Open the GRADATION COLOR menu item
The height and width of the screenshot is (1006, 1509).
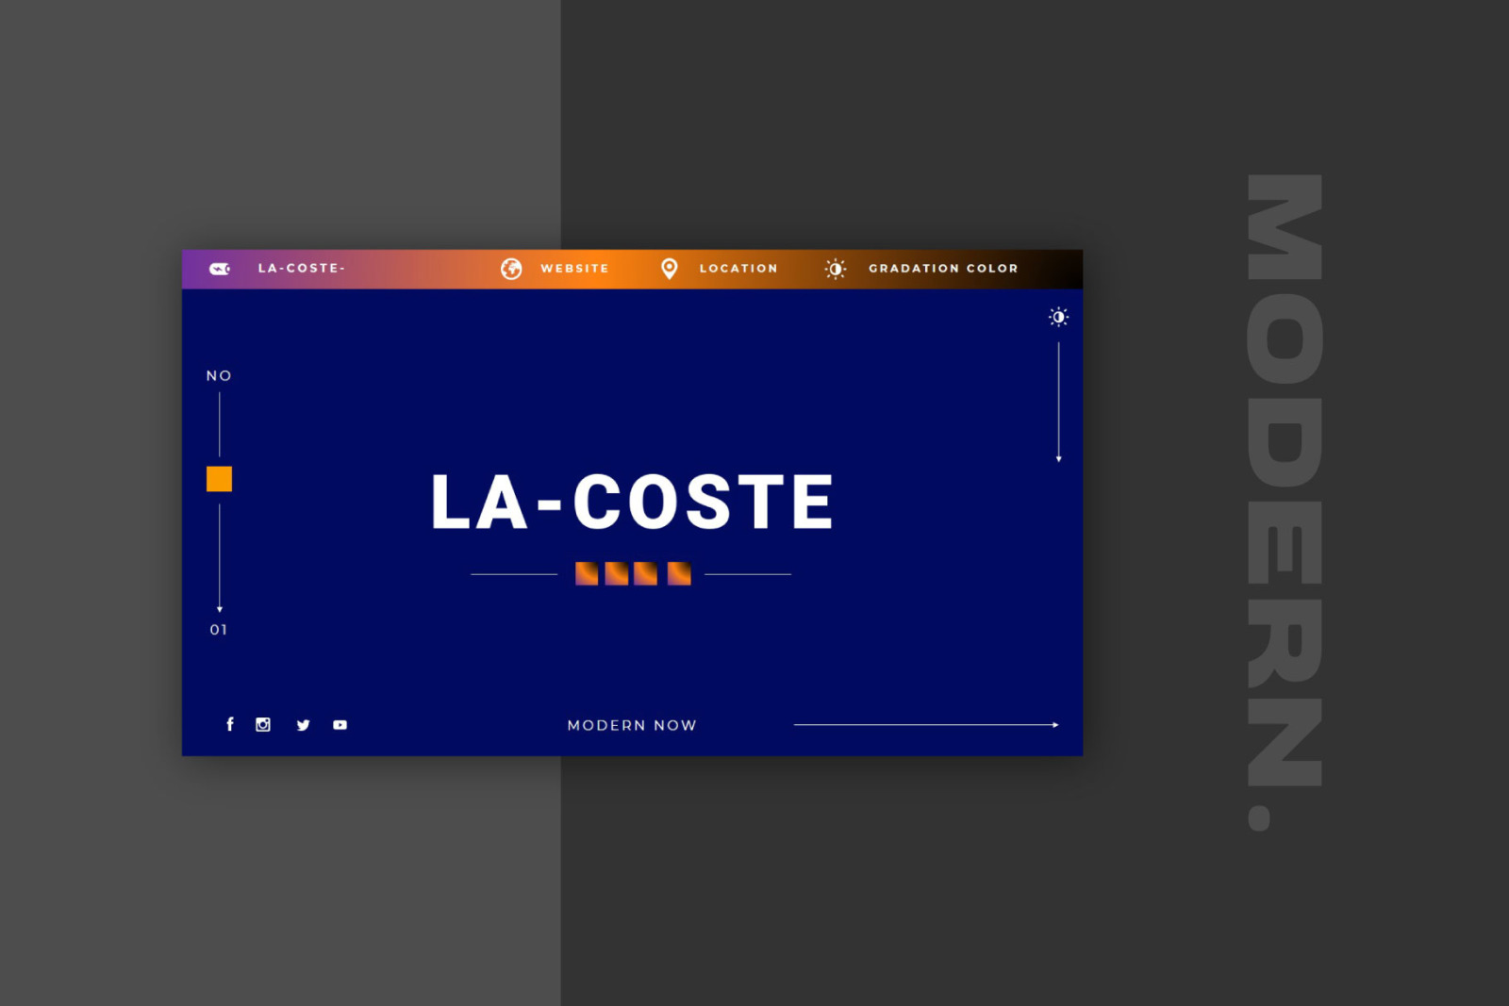[x=943, y=269]
